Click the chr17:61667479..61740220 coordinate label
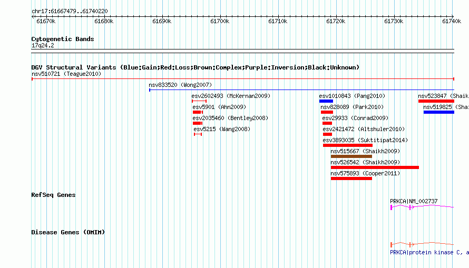Image resolution: width=469 pixels, height=268 pixels. coord(70,11)
